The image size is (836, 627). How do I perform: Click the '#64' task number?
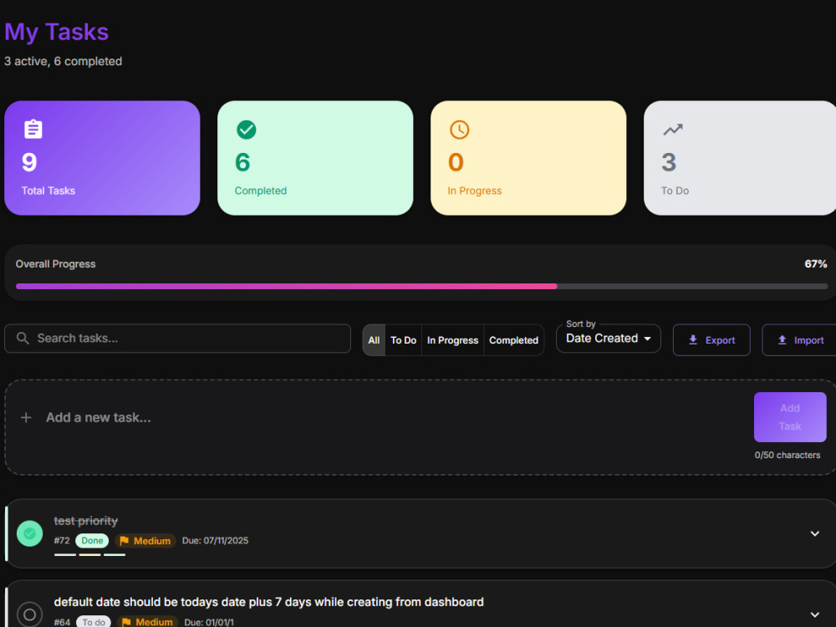click(x=62, y=622)
